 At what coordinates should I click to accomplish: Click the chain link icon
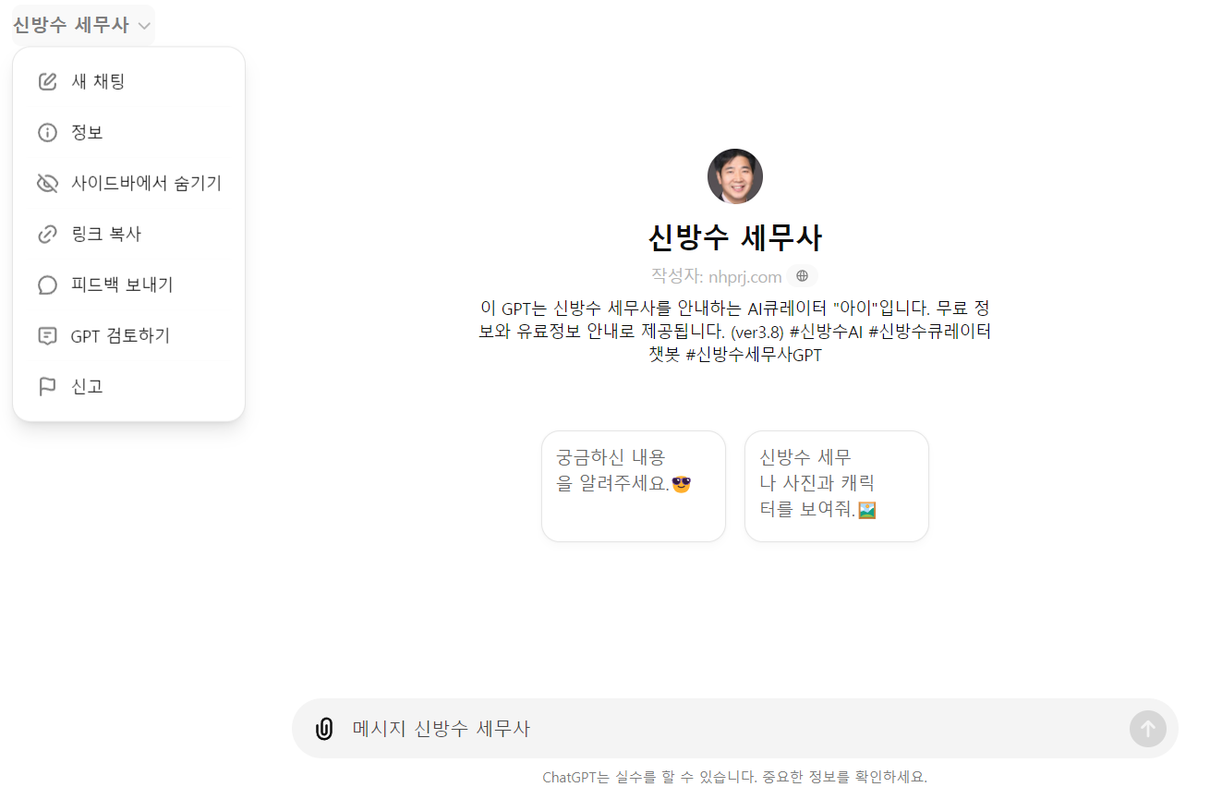pyautogui.click(x=47, y=235)
